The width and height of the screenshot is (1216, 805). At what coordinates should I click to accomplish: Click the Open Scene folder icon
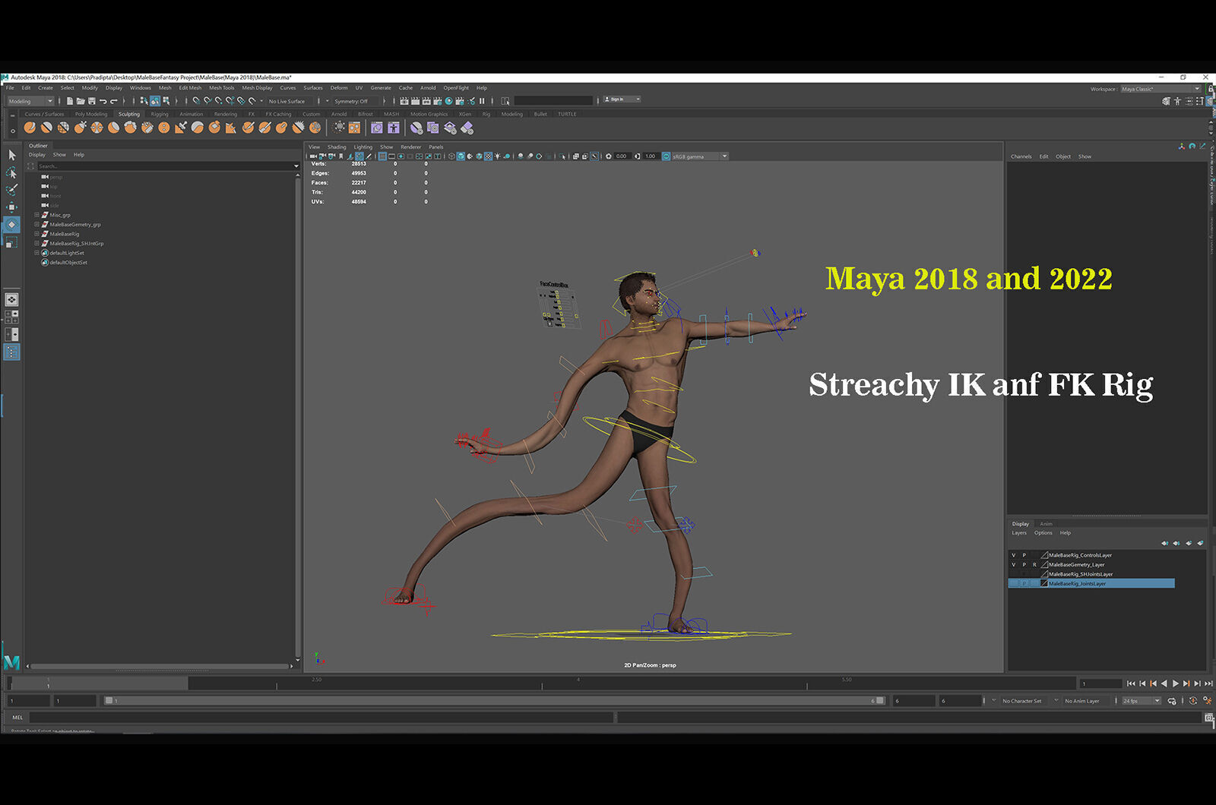[81, 101]
